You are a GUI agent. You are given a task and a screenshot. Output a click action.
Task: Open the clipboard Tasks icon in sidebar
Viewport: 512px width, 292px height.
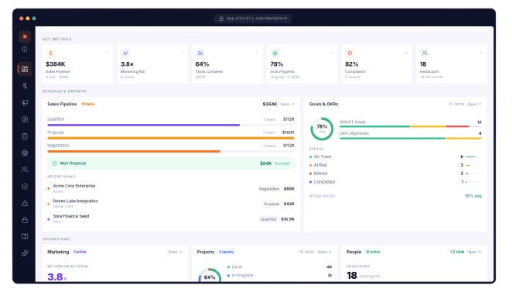pos(25,136)
